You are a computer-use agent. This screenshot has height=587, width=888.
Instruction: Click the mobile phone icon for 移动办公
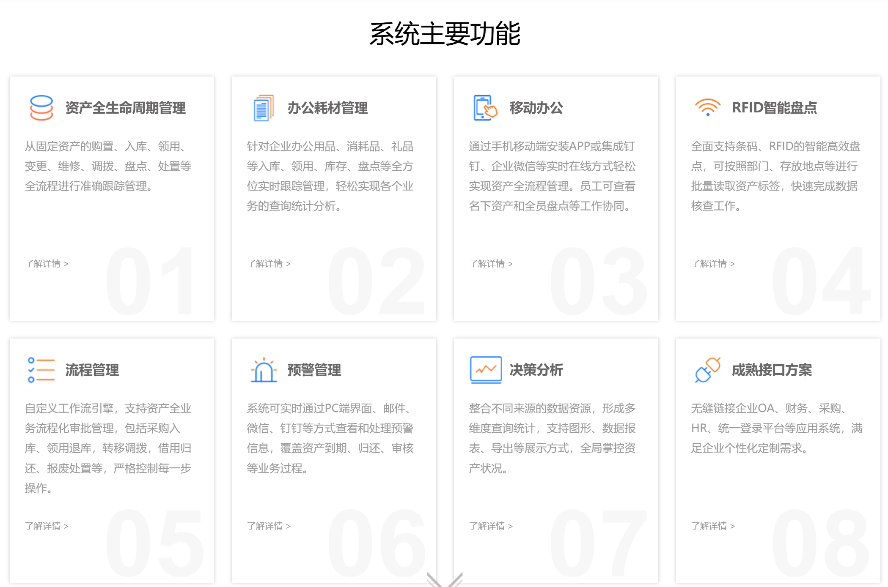coord(485,108)
